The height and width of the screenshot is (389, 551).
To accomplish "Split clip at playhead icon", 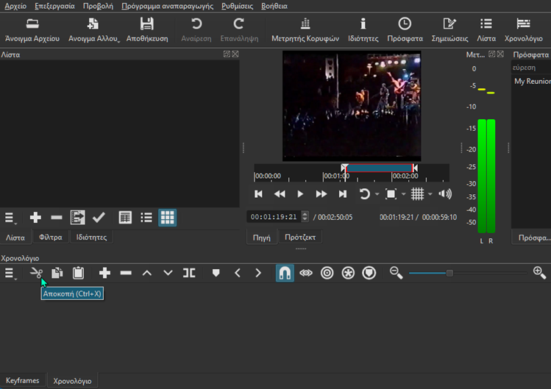I will pos(189,273).
